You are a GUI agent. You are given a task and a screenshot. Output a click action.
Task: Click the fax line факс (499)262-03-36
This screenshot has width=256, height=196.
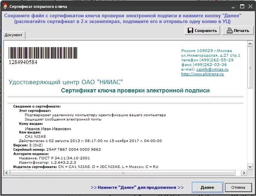click(204, 65)
